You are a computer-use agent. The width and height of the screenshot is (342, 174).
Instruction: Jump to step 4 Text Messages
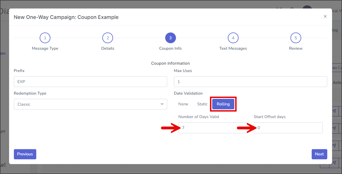[x=233, y=38]
